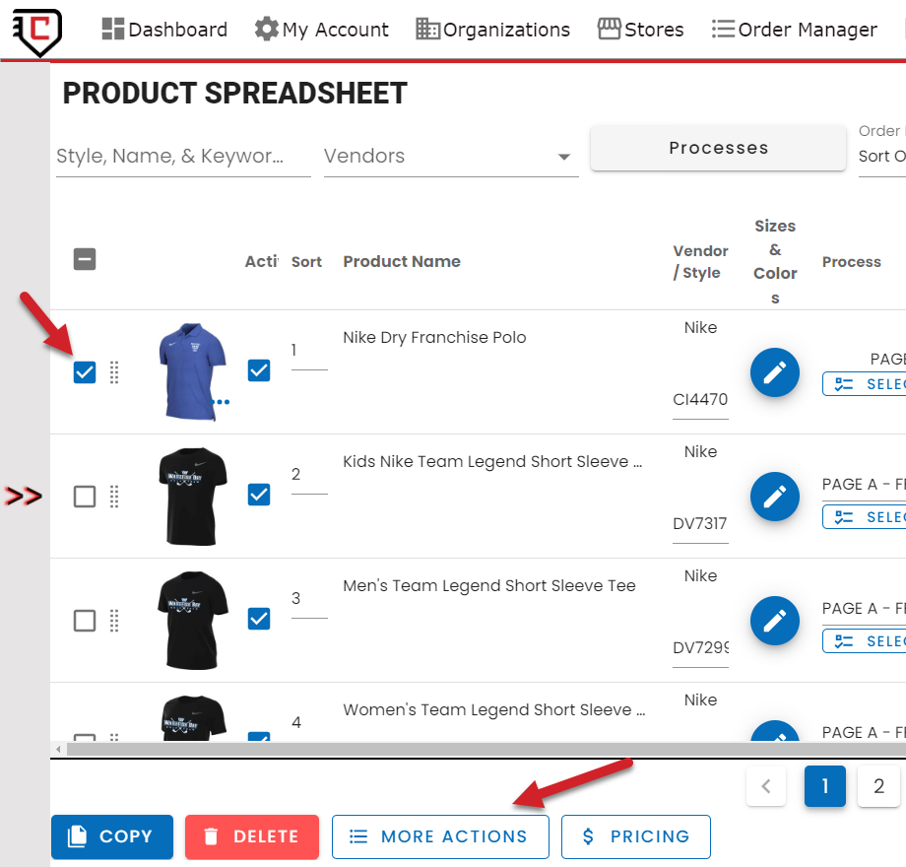Go to Organizations

[492, 30]
